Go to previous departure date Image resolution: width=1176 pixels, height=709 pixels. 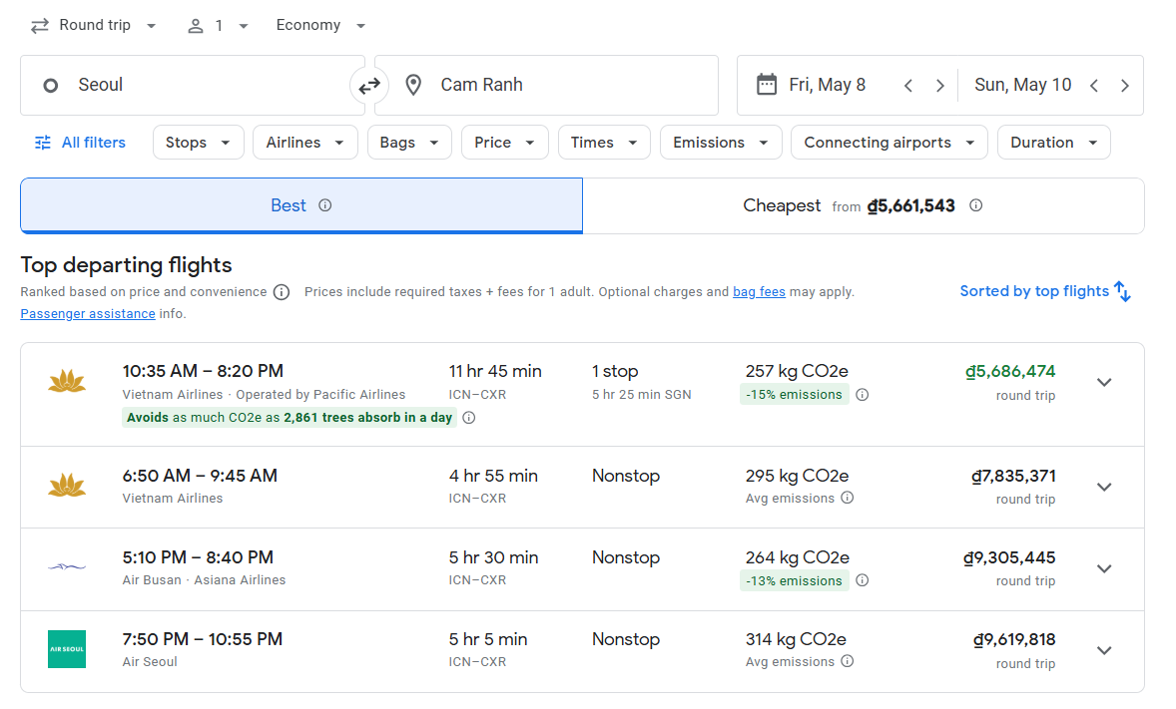point(908,86)
